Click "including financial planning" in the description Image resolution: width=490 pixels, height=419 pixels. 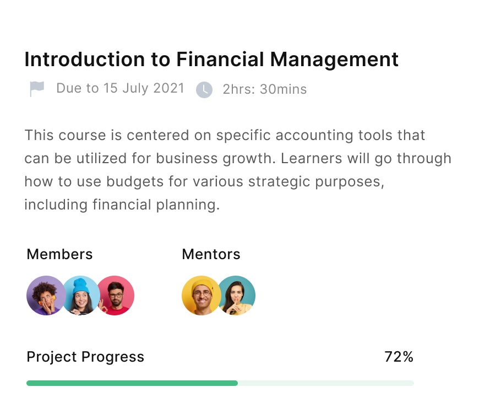click(x=122, y=205)
